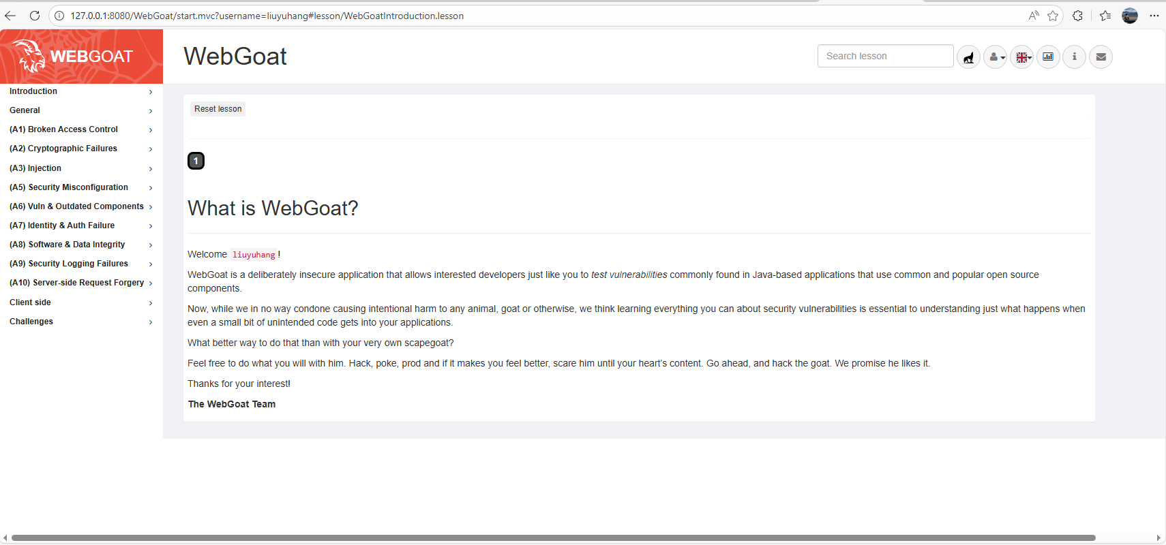Viewport: 1166px width, 545px height.
Task: Focus the Search lesson field
Action: tap(885, 56)
